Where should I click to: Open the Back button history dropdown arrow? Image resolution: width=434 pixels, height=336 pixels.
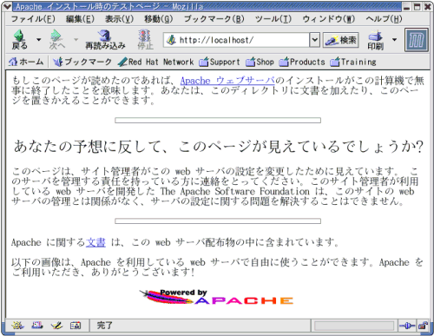(38, 39)
